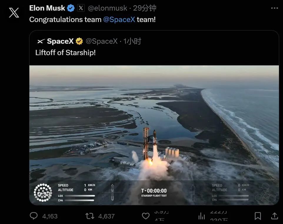
Task: Open replies with the comment bubble icon
Action: pyautogui.click(x=34, y=216)
